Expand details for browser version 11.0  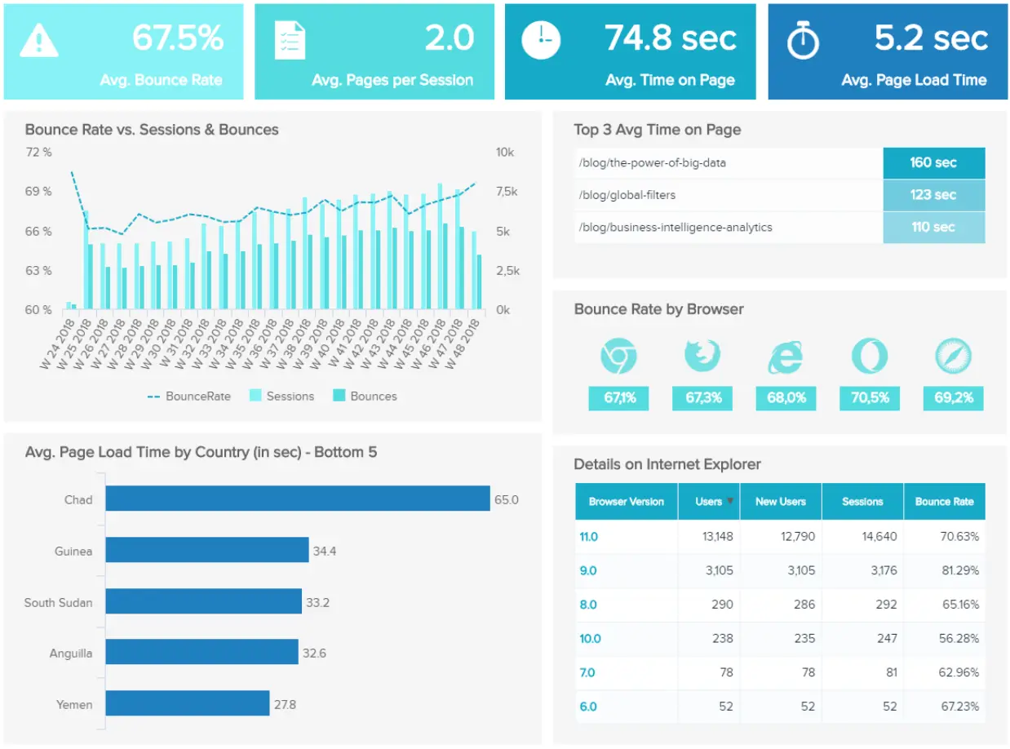tap(589, 537)
